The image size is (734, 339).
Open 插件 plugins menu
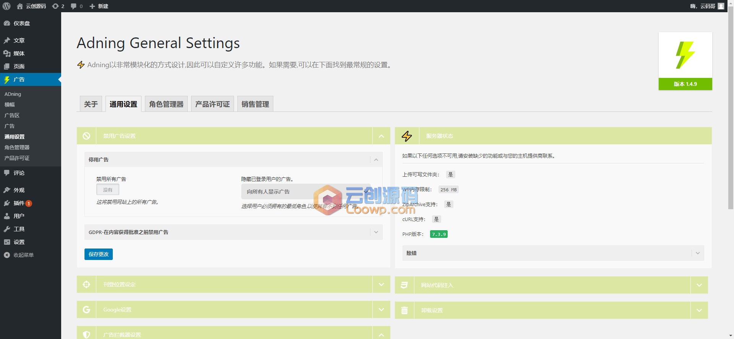31,203
